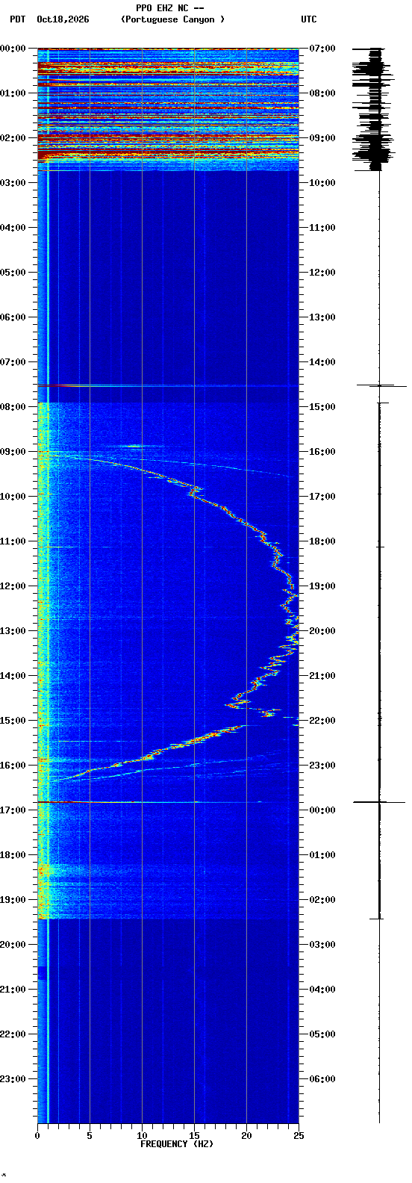Click the '05:00' PDT axis label

[x=13, y=273]
